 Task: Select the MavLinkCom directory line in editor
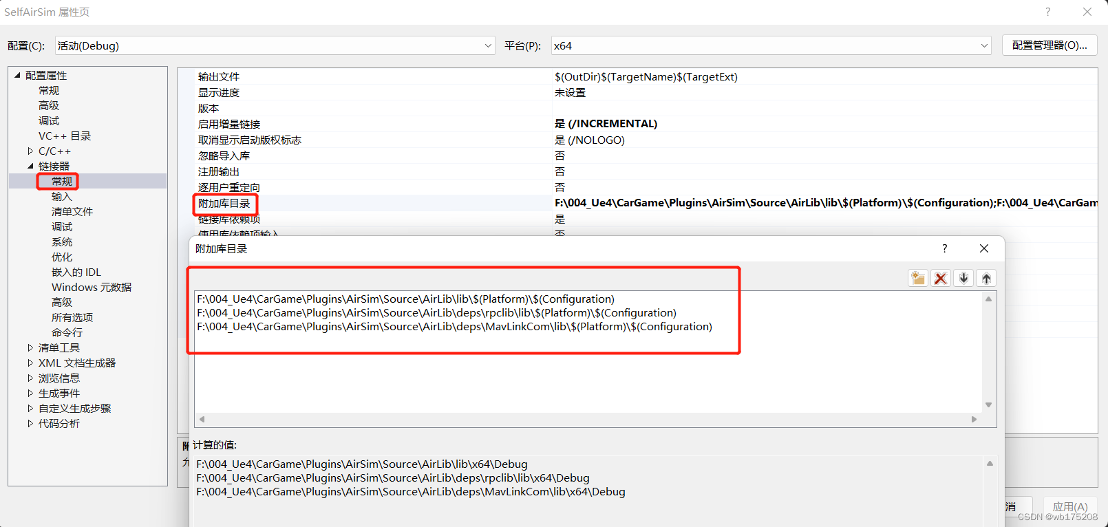pyautogui.click(x=454, y=326)
